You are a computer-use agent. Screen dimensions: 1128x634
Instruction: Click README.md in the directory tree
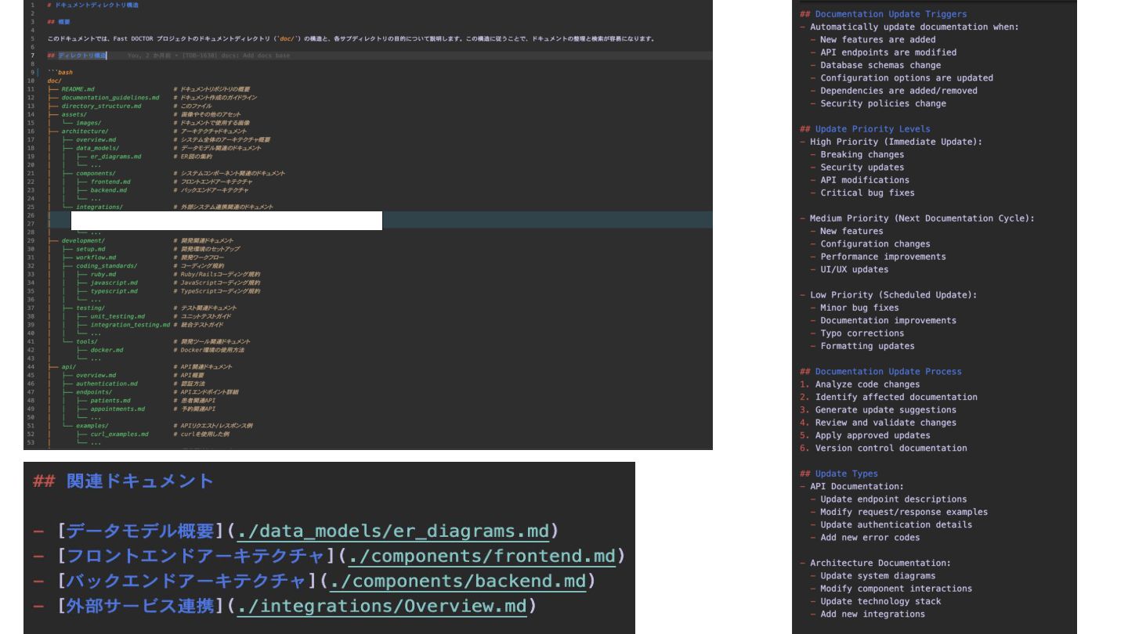(78, 89)
